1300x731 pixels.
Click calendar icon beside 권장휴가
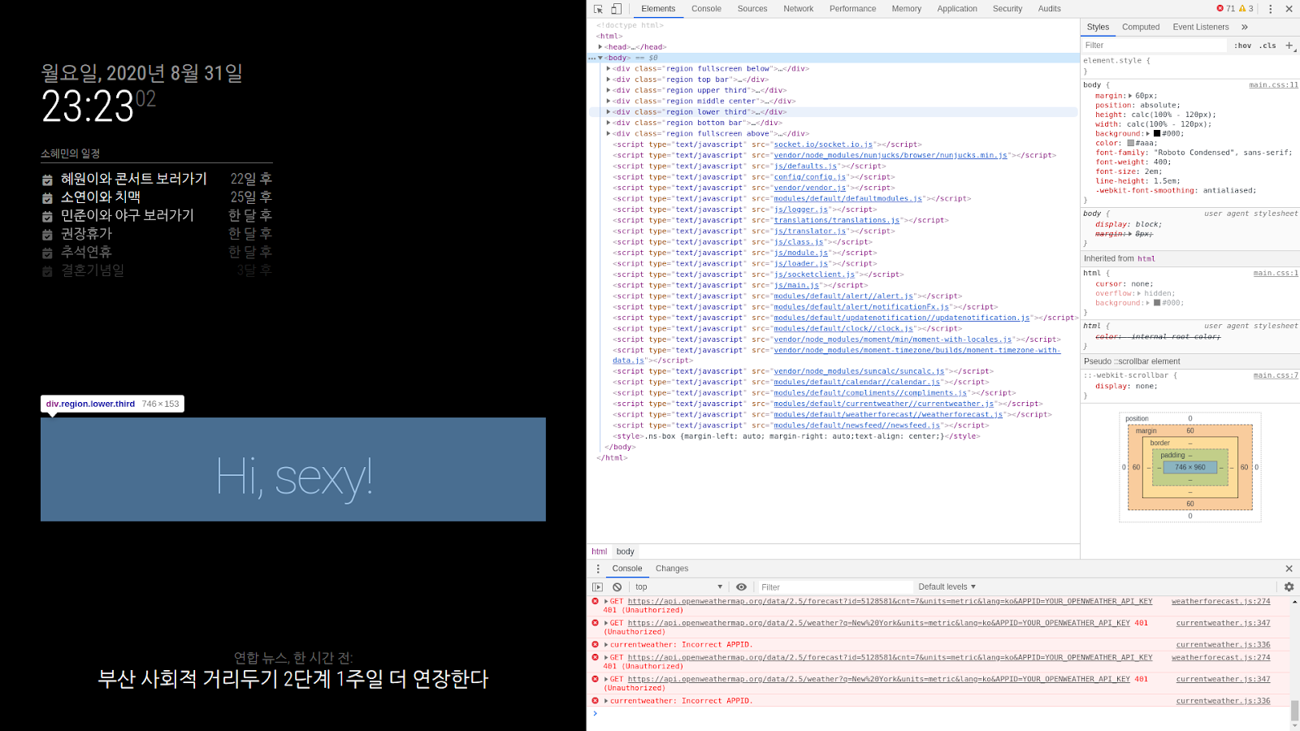click(x=47, y=235)
